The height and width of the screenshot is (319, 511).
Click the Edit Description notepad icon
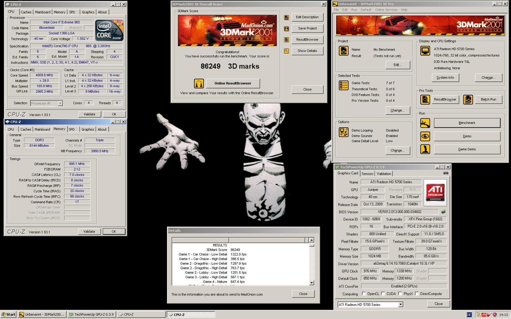tap(286, 18)
